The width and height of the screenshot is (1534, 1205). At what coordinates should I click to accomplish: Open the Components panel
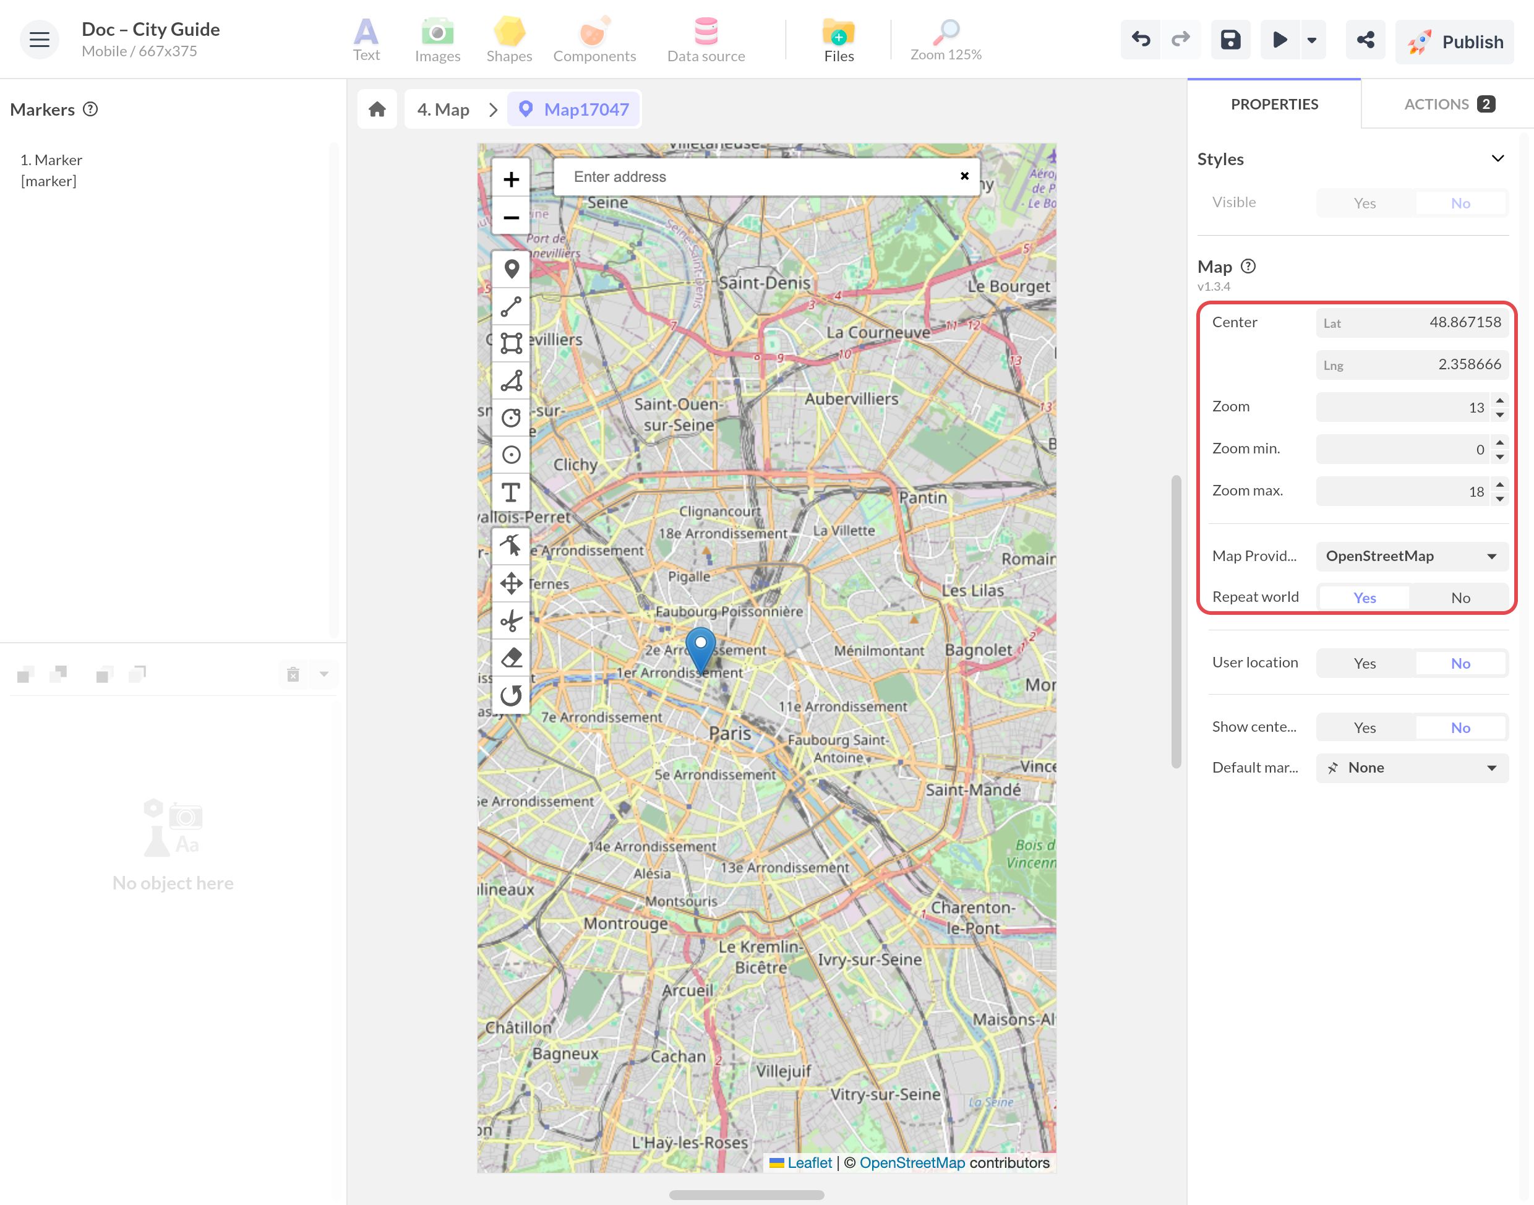(594, 40)
